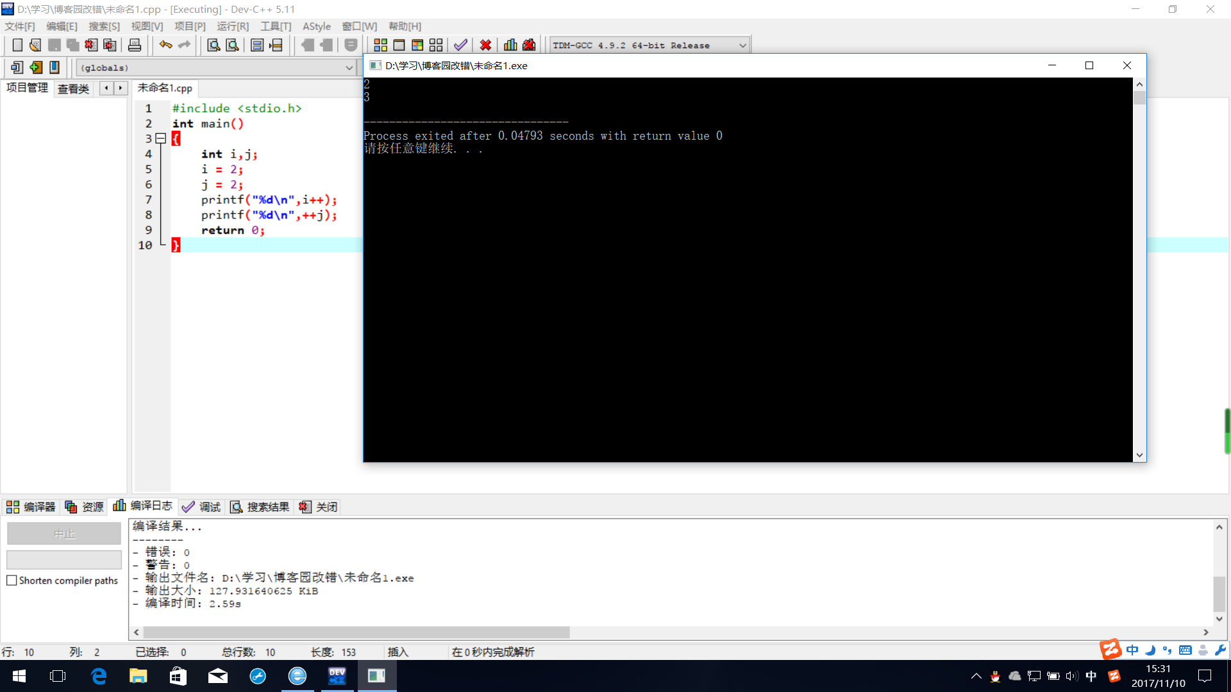
Task: Click right arrow of the project panel tabs
Action: 121,88
